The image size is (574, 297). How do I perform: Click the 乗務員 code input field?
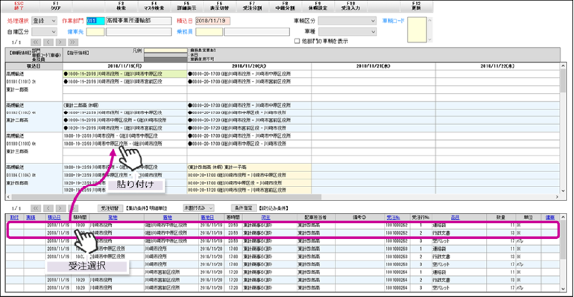(209, 32)
